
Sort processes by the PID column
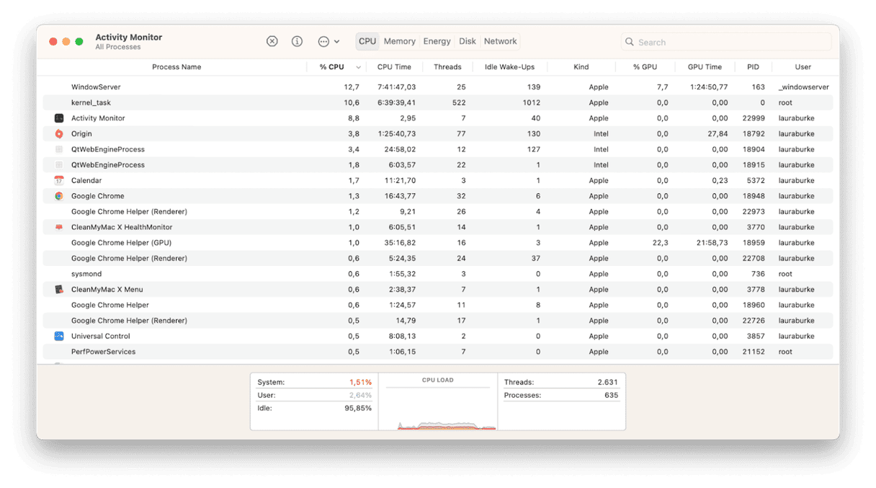coord(753,66)
